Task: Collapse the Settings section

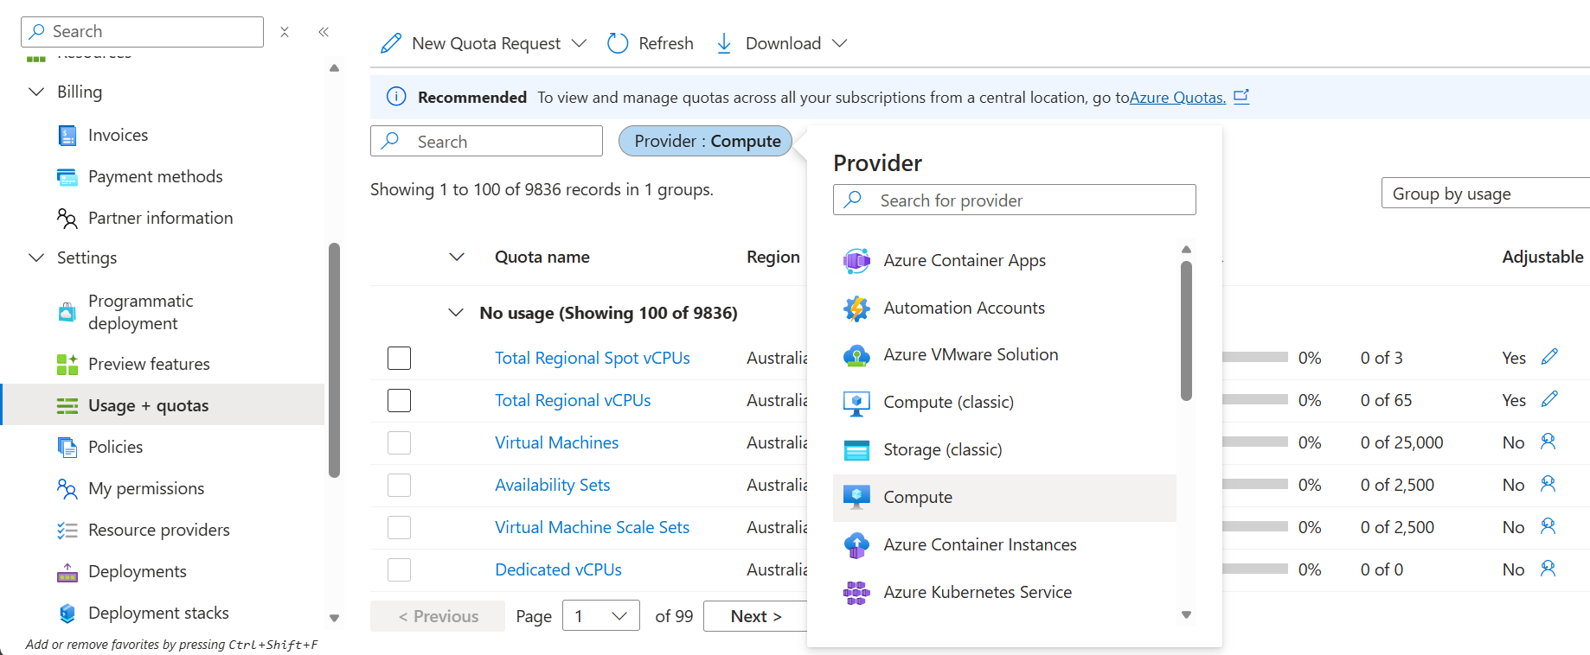Action: (x=36, y=258)
